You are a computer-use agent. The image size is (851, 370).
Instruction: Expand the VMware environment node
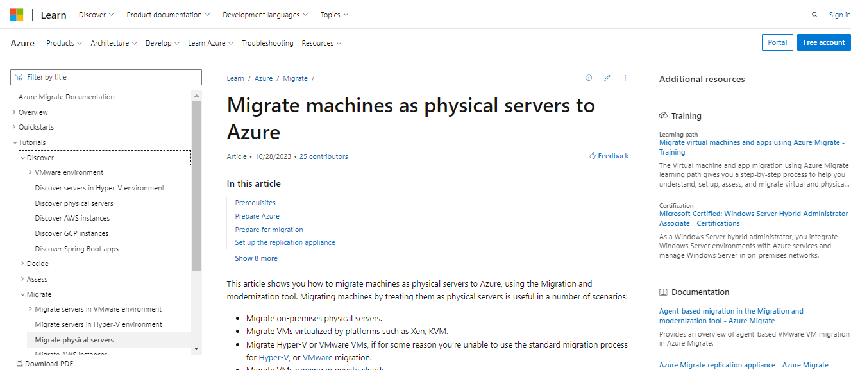pos(31,172)
